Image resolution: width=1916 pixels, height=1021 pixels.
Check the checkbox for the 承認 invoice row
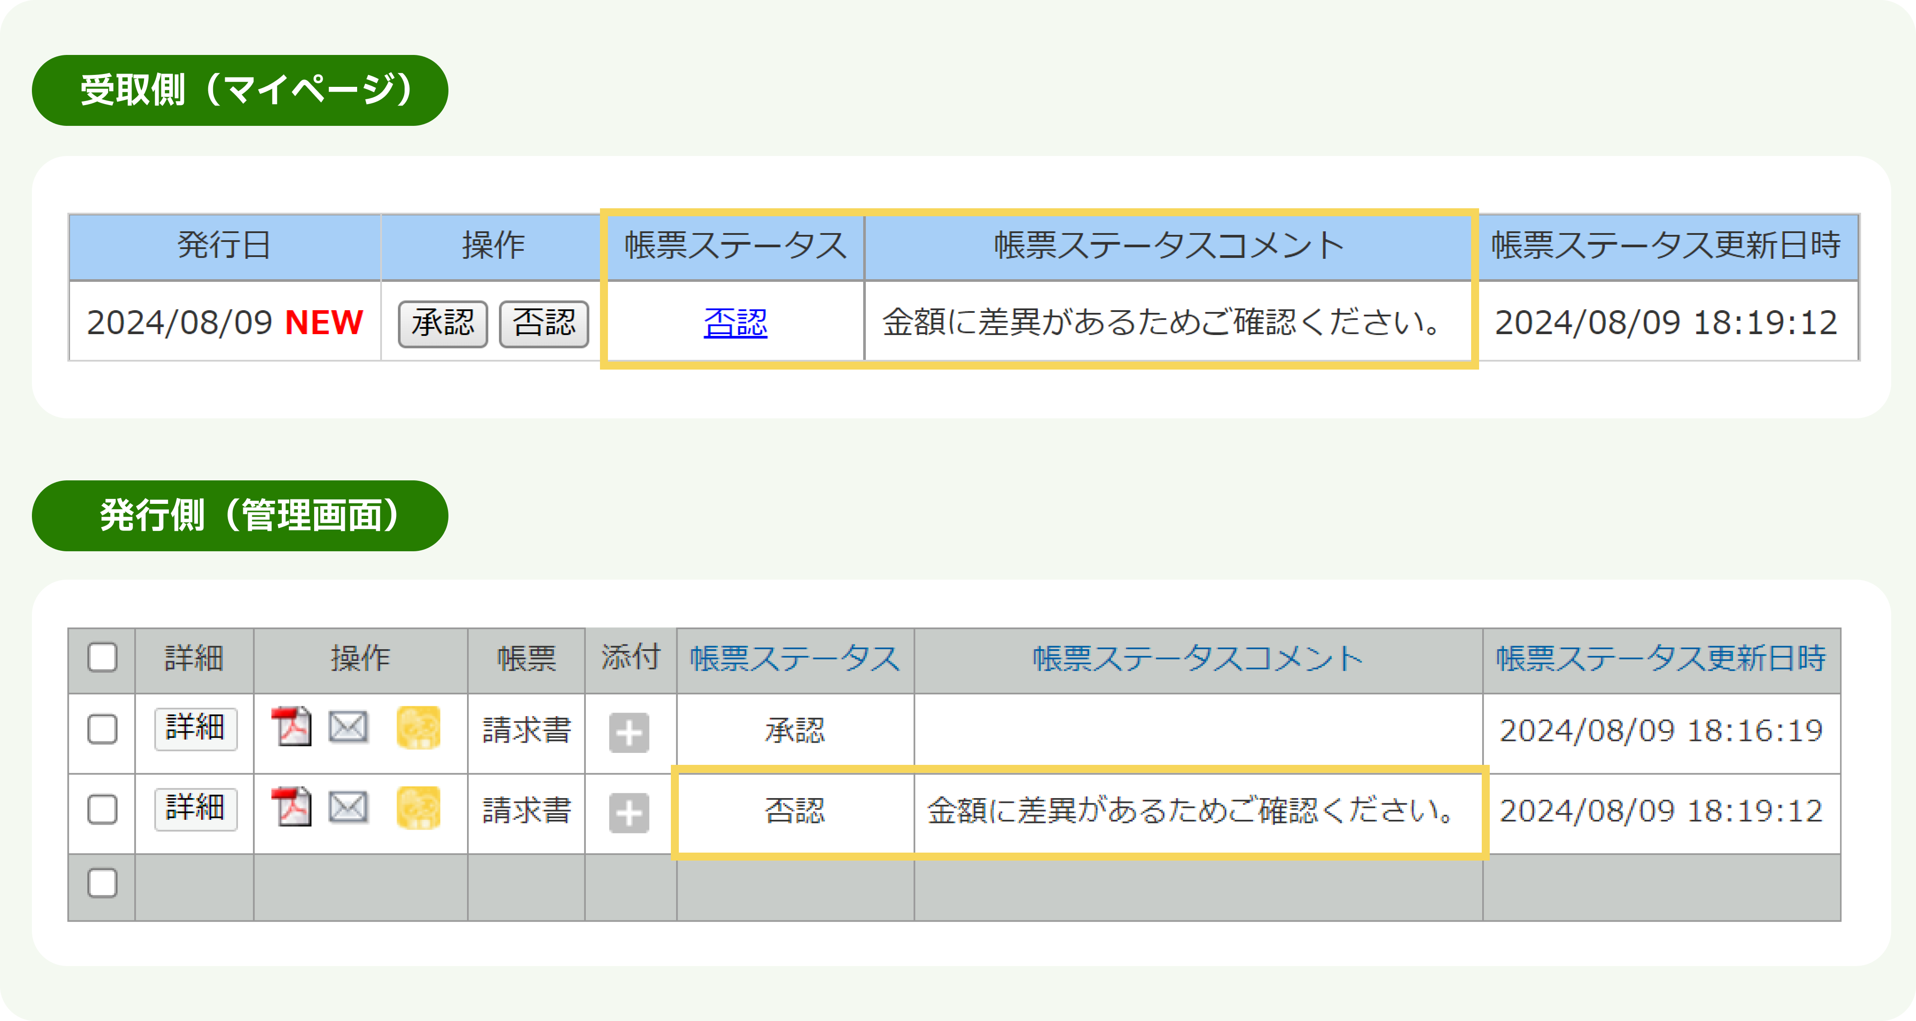pos(102,729)
